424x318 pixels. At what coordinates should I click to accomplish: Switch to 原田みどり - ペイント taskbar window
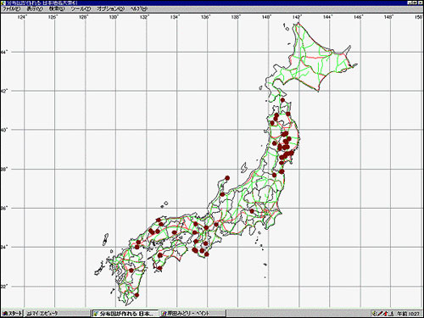192,313
